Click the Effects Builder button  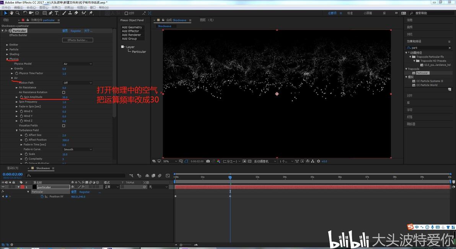[x=78, y=40]
